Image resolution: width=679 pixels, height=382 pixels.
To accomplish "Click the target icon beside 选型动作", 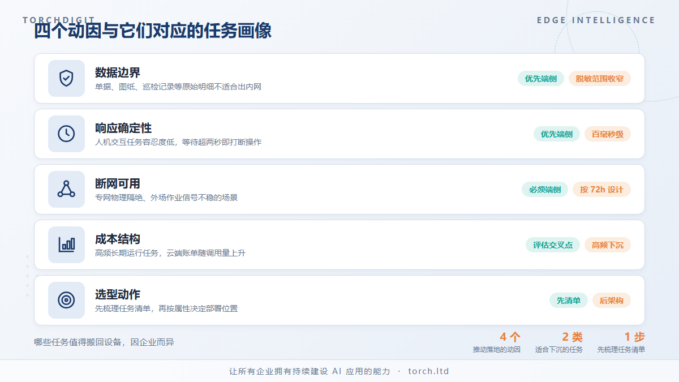I will [x=66, y=300].
